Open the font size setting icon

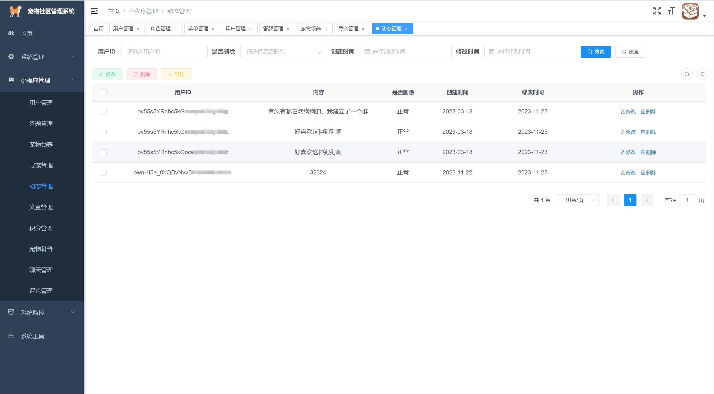pos(671,11)
